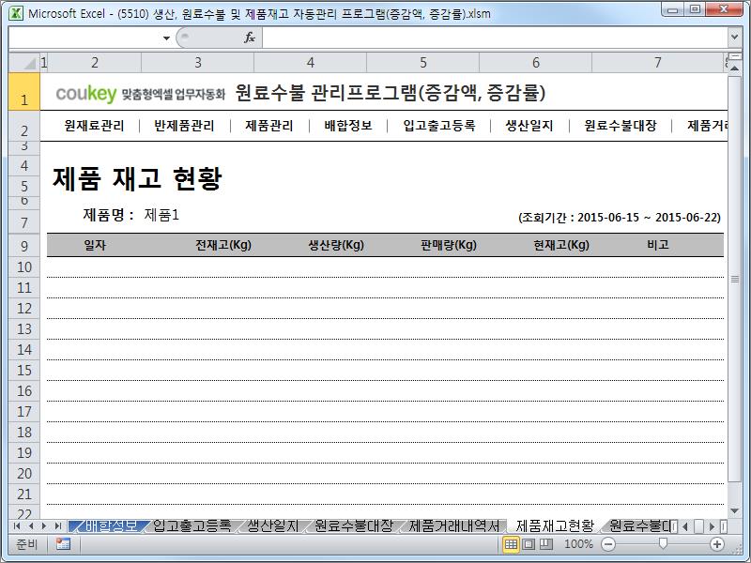Click the 제품1 product name cell
Viewport: 751px width, 563px height.
coord(161,215)
